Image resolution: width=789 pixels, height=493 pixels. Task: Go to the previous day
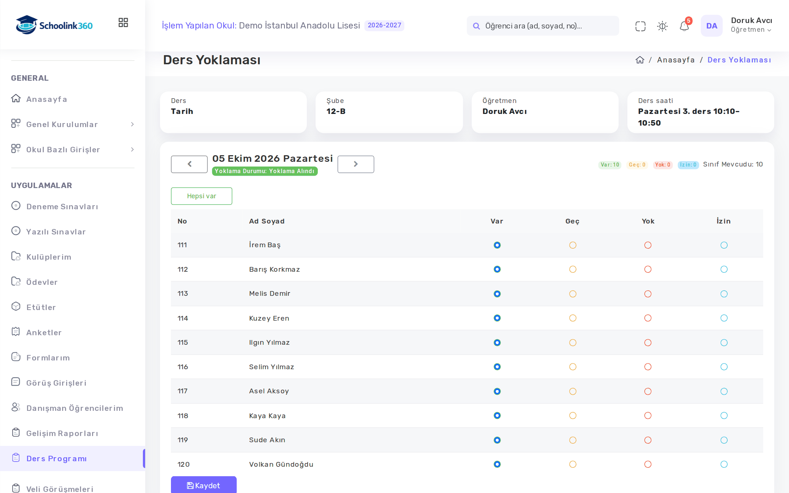[189, 164]
